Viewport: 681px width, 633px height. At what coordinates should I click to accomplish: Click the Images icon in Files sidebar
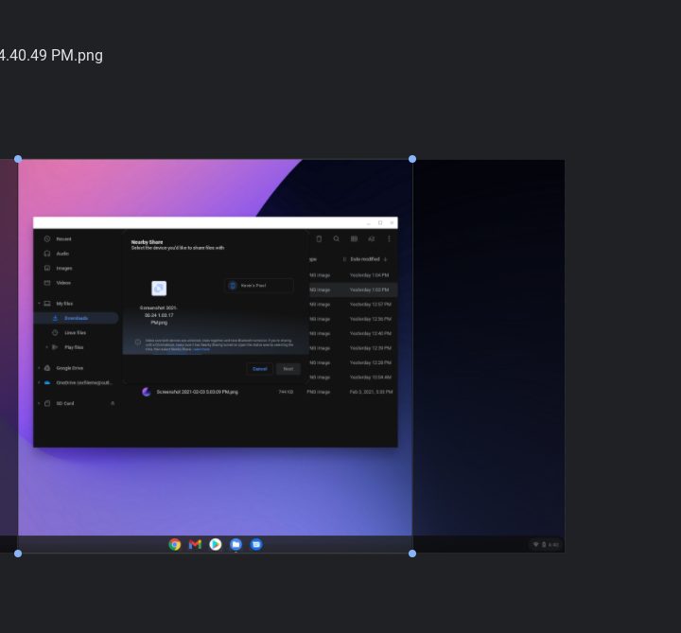47,268
